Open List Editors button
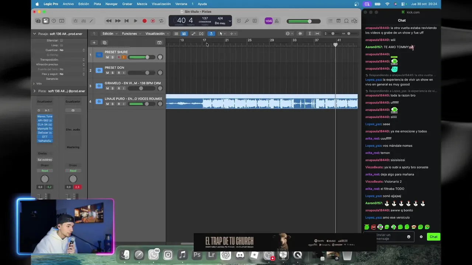The width and height of the screenshot is (472, 265). click(330, 21)
